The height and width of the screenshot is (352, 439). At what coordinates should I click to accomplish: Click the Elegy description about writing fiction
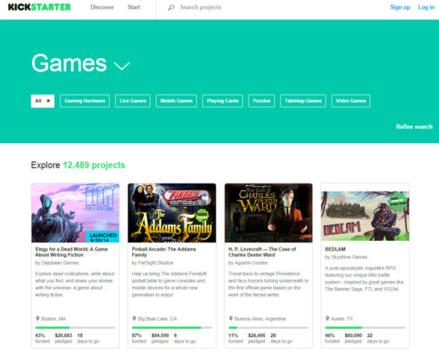coord(75,284)
